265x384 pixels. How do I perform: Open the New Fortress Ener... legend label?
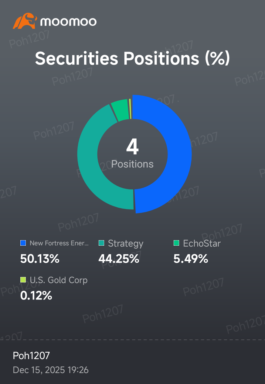pyautogui.click(x=59, y=243)
